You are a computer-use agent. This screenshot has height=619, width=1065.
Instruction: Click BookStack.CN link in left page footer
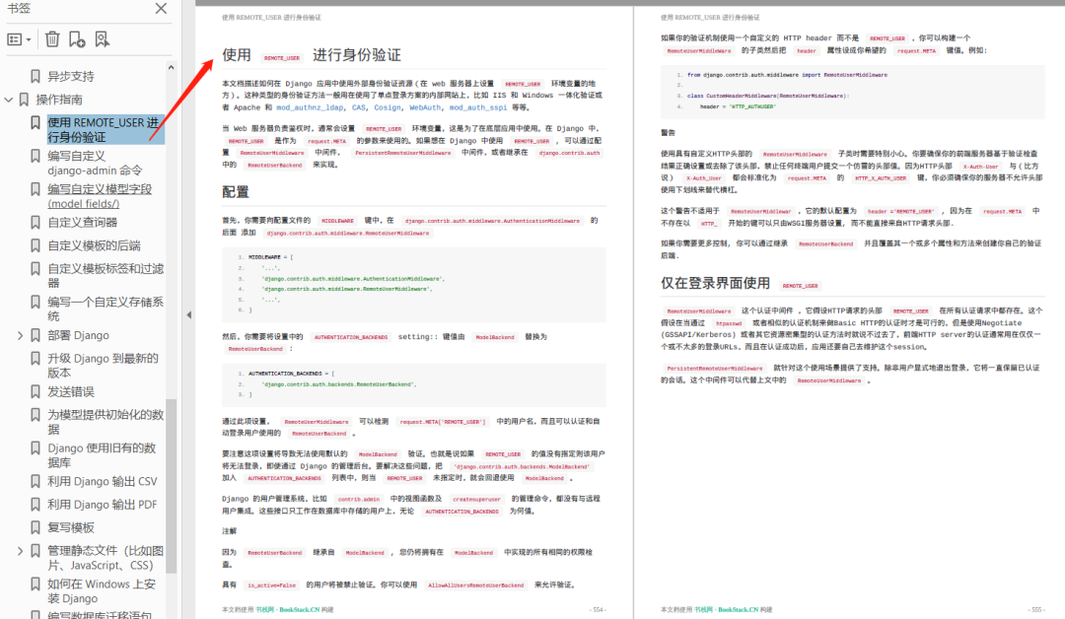pyautogui.click(x=300, y=609)
